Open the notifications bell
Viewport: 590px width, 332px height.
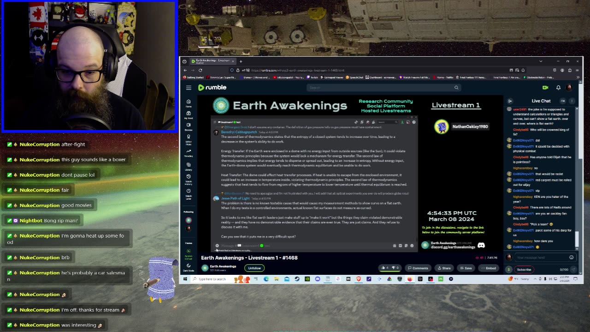pos(558,88)
